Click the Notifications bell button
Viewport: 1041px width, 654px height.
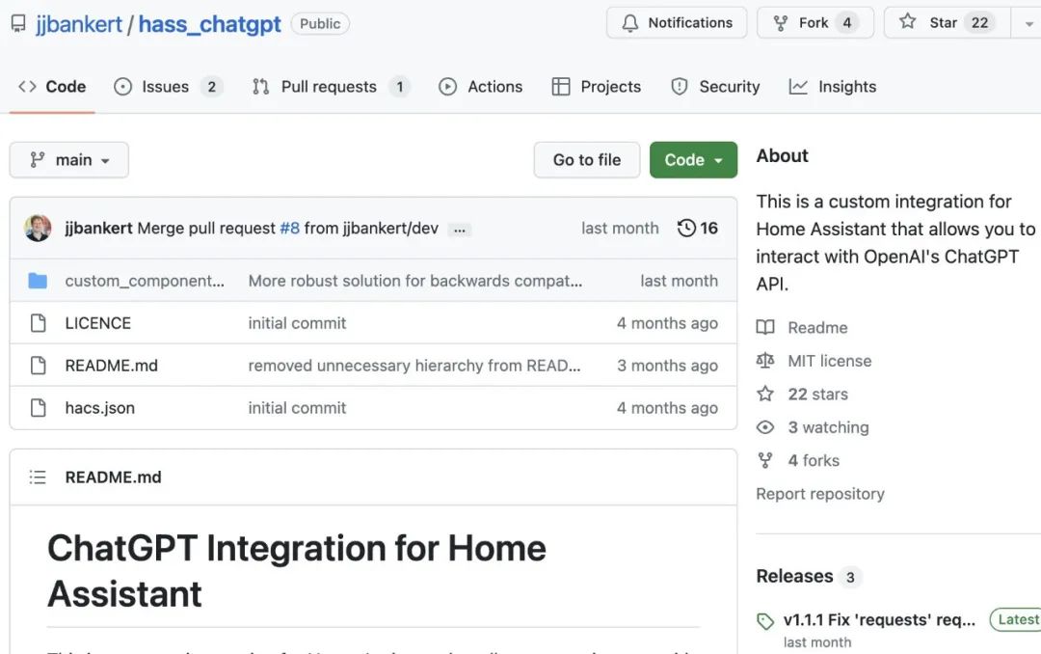(677, 23)
